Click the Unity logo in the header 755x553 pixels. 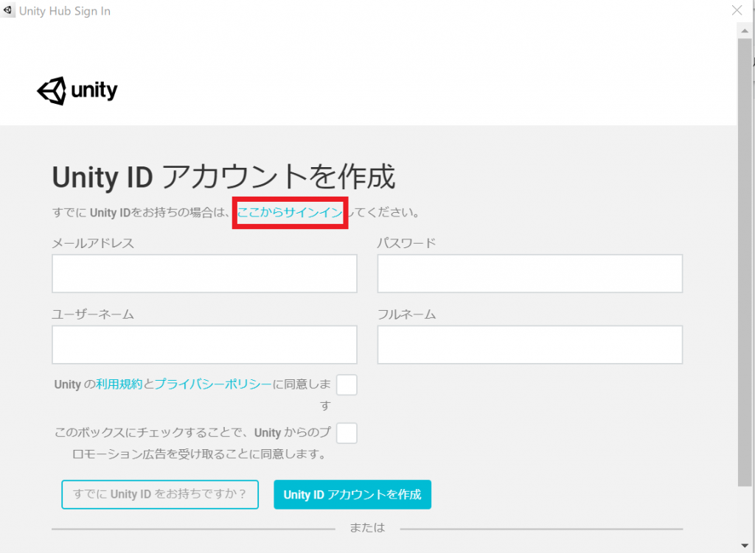pyautogui.click(x=77, y=91)
